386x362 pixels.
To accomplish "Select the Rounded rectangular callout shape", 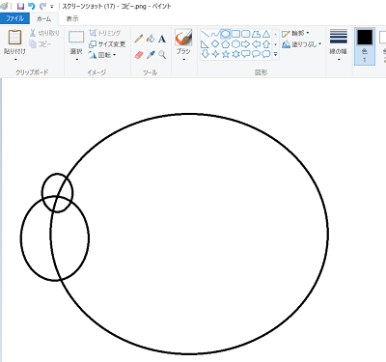I will click(246, 54).
